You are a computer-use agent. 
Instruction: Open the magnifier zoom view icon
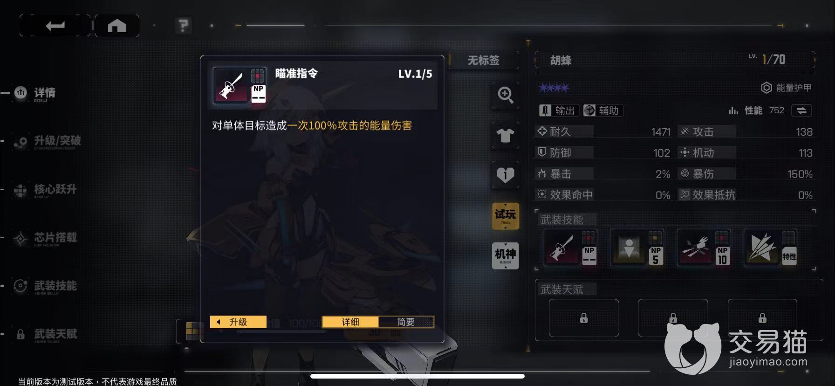click(x=506, y=95)
